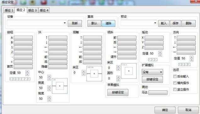
Task: Enable the 后台输入 checkbox
Action: [x=175, y=76]
